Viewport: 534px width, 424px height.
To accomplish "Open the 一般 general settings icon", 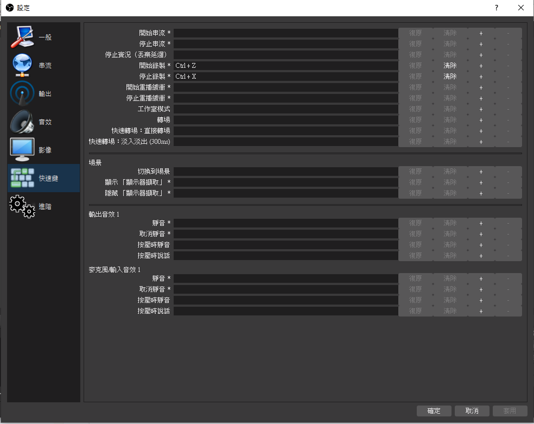I will point(22,37).
